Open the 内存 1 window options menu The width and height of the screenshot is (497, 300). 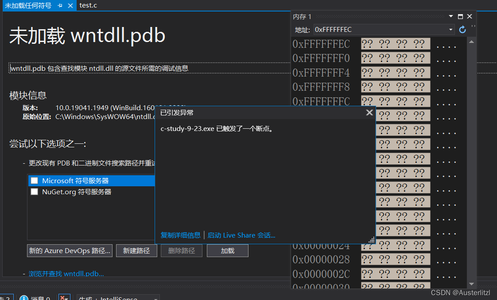pyautogui.click(x=451, y=16)
